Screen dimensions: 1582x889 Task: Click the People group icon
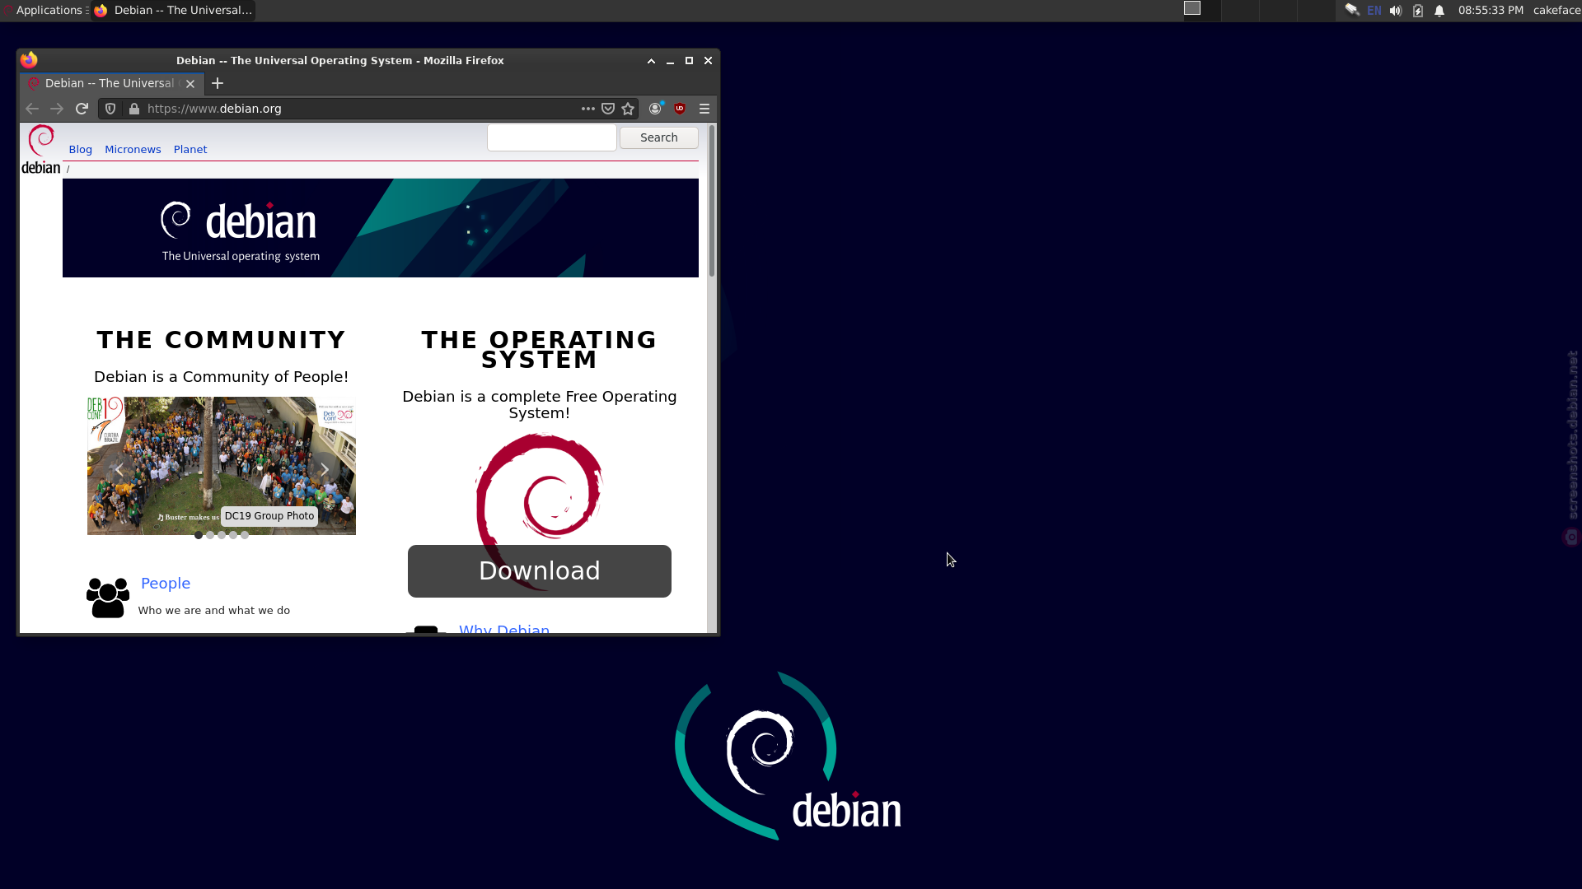[108, 598]
